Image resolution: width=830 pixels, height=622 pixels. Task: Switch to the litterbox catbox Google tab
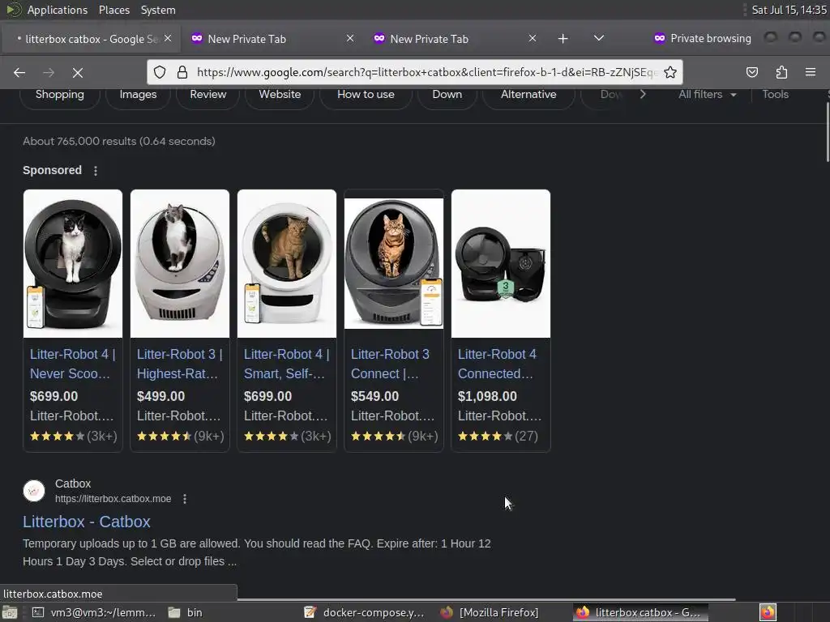90,39
